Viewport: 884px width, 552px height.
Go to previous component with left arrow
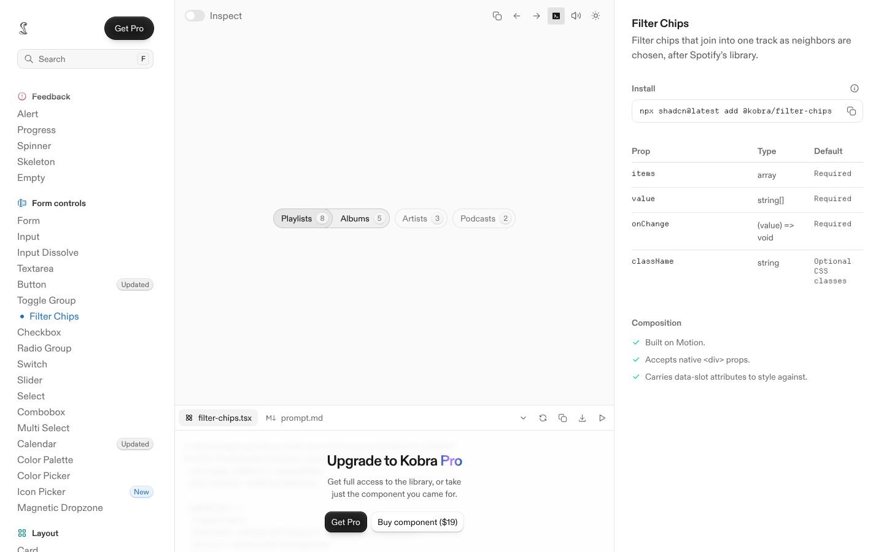[x=517, y=16]
